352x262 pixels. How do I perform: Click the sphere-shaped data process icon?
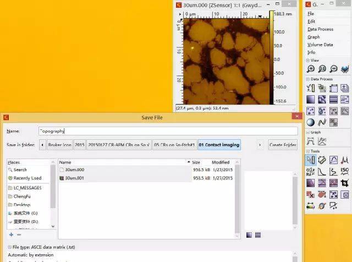[x=311, y=122]
